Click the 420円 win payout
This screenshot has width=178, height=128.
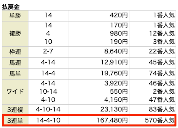119,15
